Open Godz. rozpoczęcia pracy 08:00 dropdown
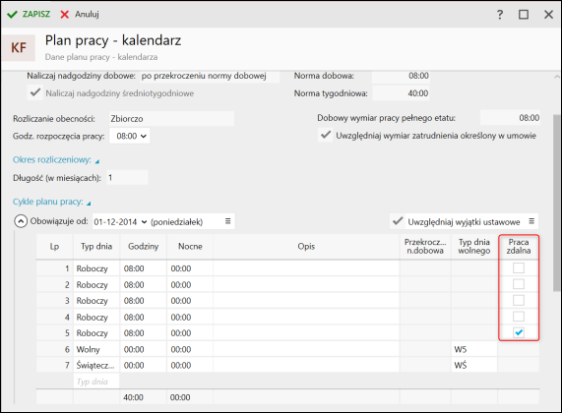562x413 pixels. point(129,136)
